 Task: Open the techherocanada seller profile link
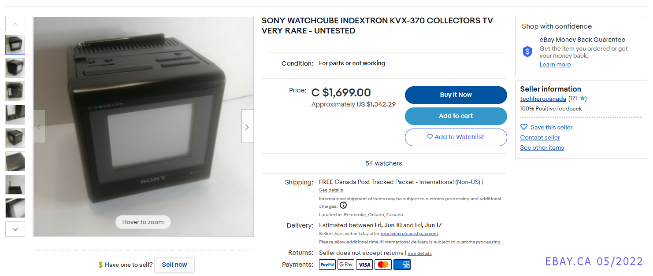pos(543,99)
